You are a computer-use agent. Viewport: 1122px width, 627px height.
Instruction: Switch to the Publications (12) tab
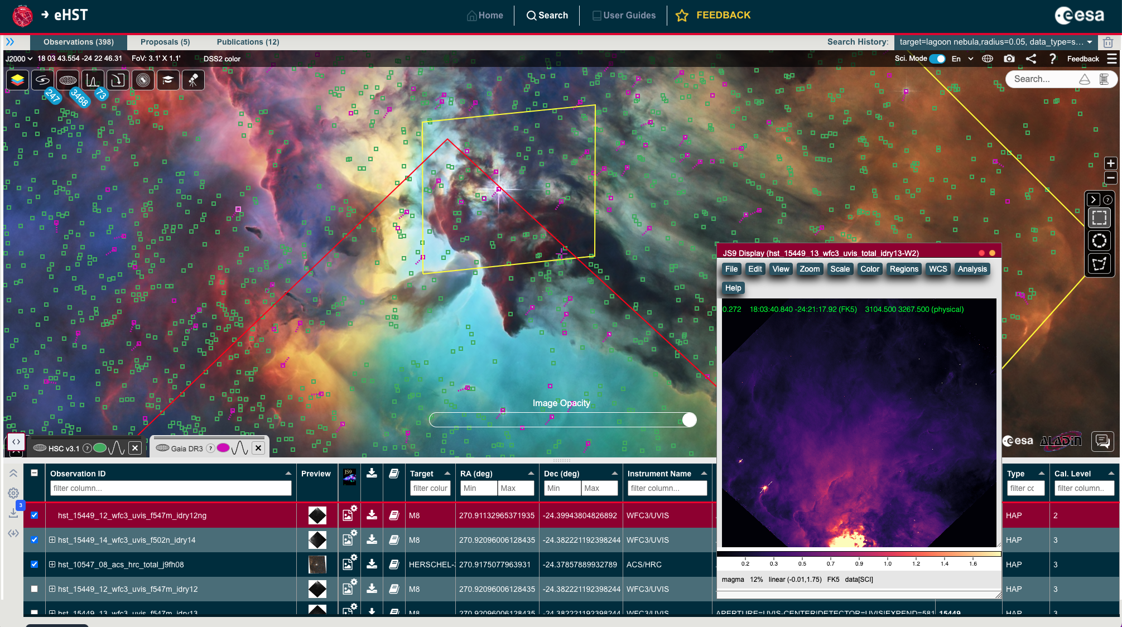[x=248, y=42]
